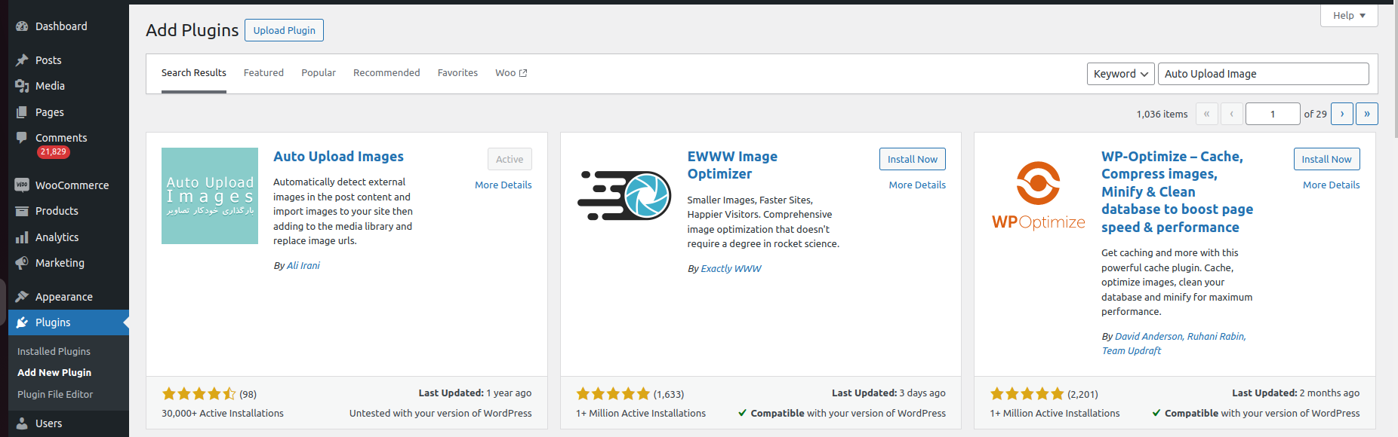Open the Auto Upload Images title link

click(338, 157)
